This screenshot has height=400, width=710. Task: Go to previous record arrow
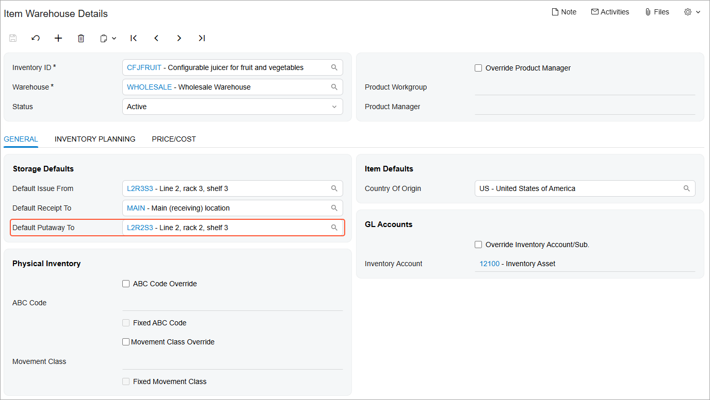(x=156, y=38)
